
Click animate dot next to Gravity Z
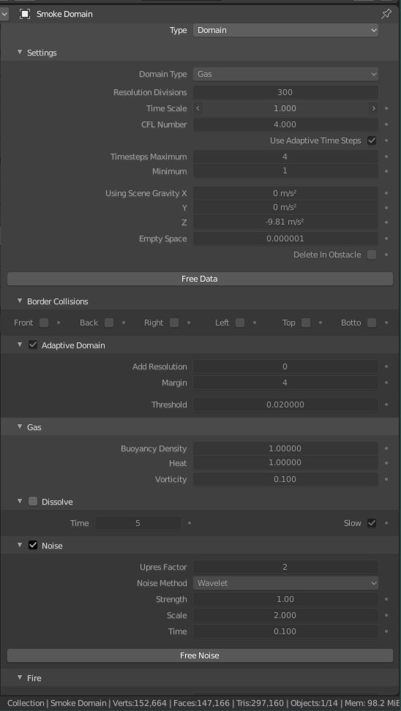point(386,222)
